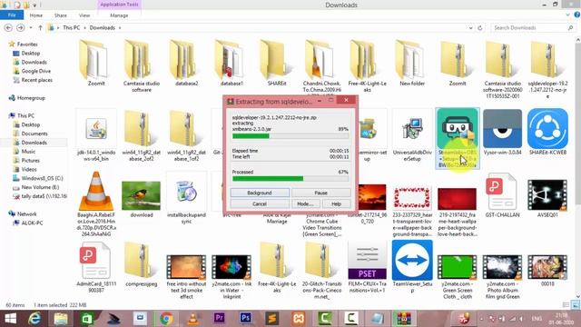Viewport: 581px width, 327px height.
Task: Pause the extraction process
Action: click(320, 193)
